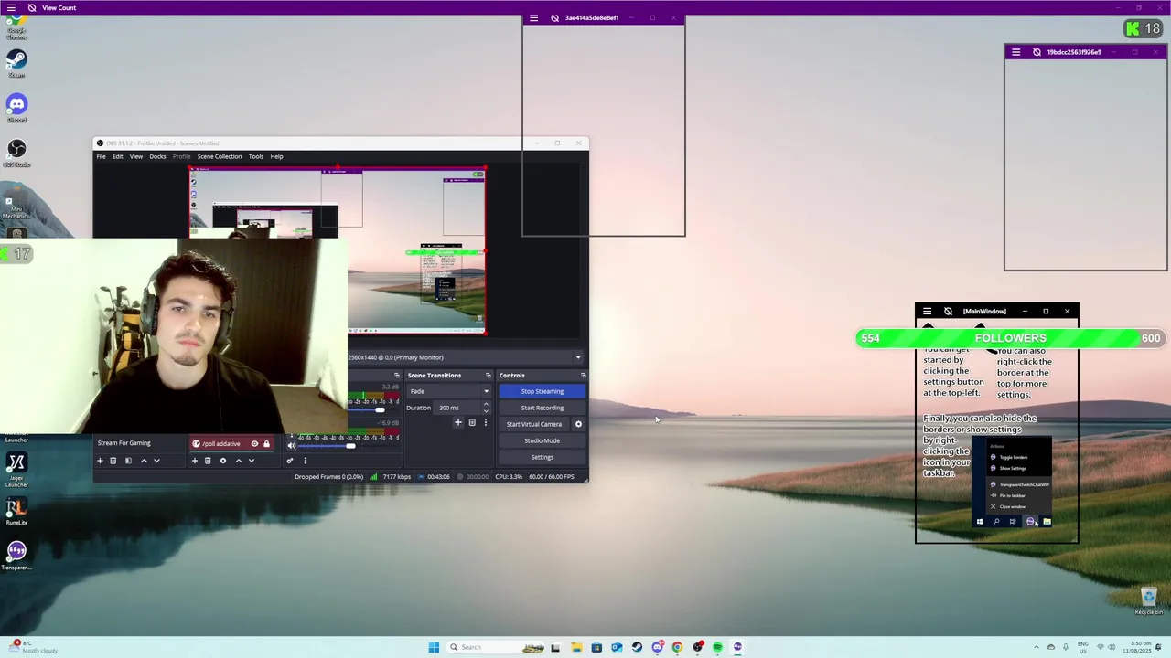The image size is (1171, 658).
Task: Move scene up with arrow icon
Action: click(144, 461)
